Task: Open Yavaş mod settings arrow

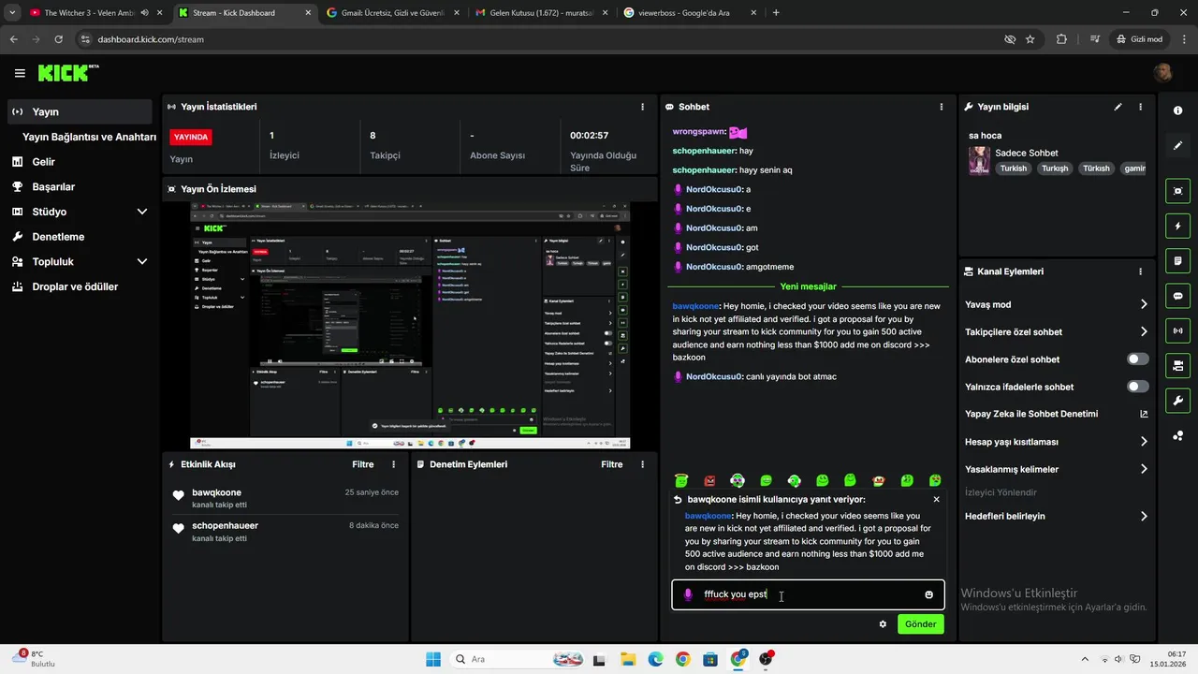Action: click(x=1144, y=304)
